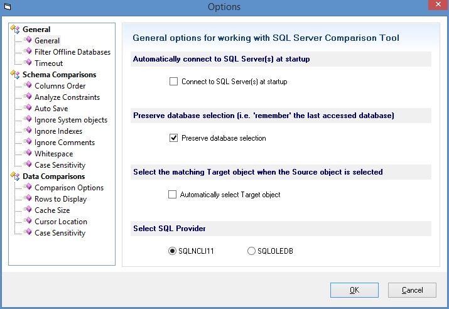Click 'General options for working with' title text
The height and width of the screenshot is (309, 449).
pyautogui.click(x=266, y=38)
